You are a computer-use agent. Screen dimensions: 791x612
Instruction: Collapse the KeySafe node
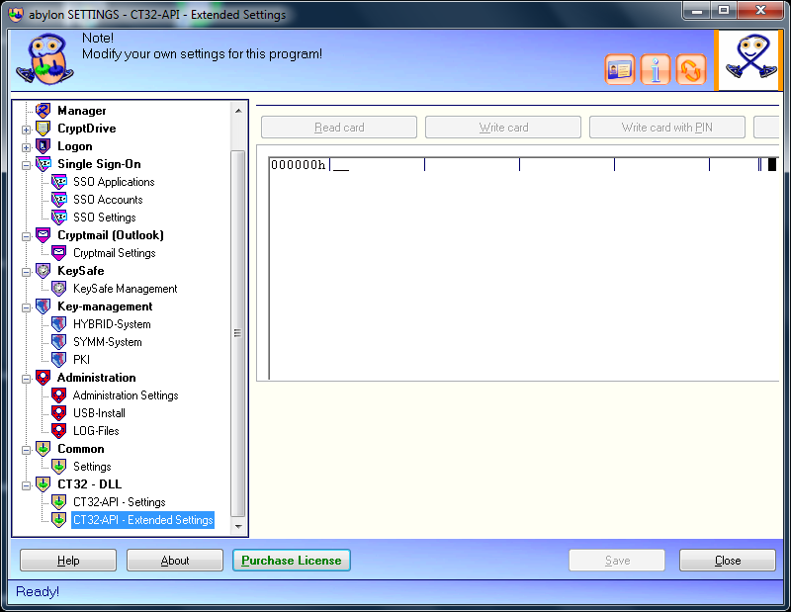[27, 272]
